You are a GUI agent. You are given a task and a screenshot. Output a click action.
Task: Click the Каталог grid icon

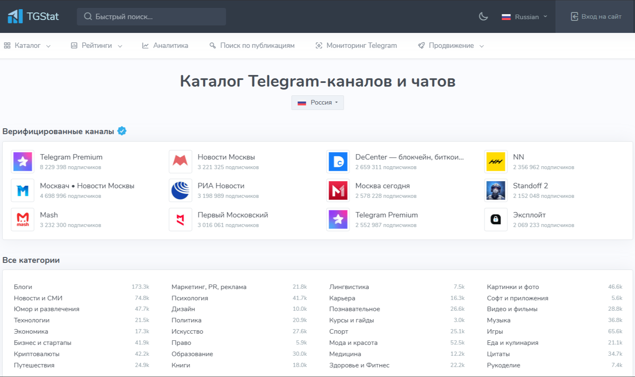7,45
